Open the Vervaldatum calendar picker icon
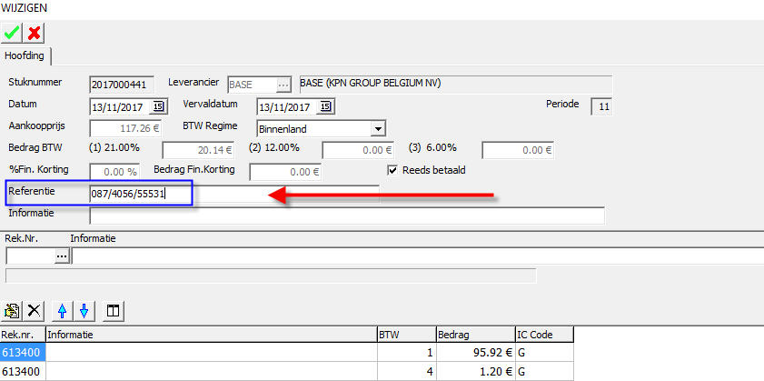Viewport: 764px width, 381px height. [325, 106]
